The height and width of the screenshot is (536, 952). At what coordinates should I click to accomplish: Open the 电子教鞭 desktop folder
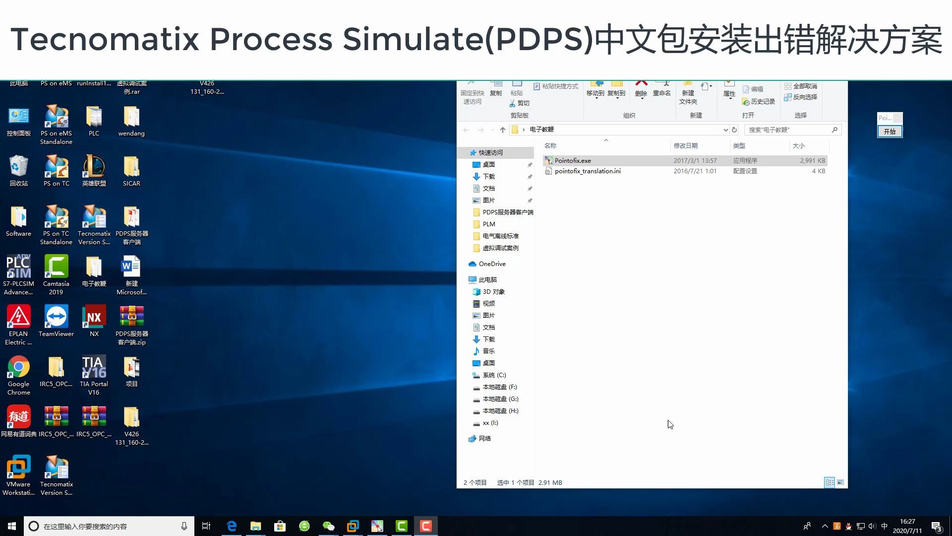tap(94, 271)
